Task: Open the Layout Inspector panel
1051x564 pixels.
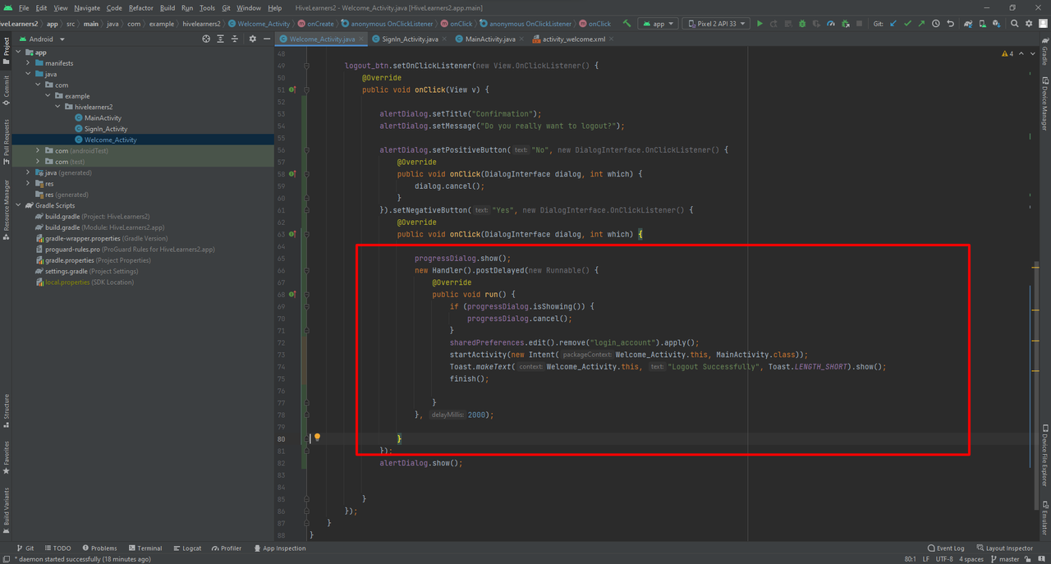Action: click(x=1004, y=548)
